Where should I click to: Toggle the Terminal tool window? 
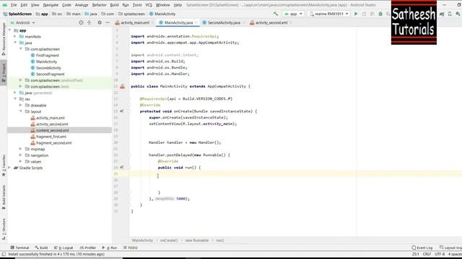(19, 247)
